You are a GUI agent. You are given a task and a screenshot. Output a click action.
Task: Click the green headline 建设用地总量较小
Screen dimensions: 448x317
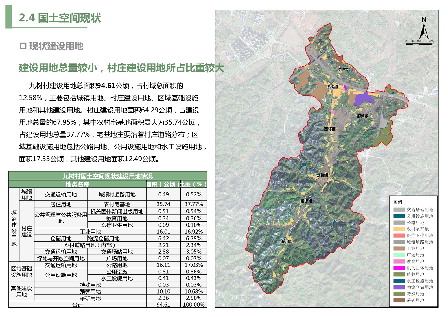[58, 68]
